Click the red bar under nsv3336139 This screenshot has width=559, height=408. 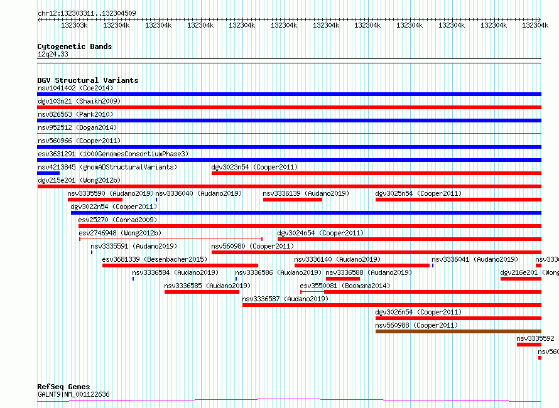pyautogui.click(x=293, y=200)
